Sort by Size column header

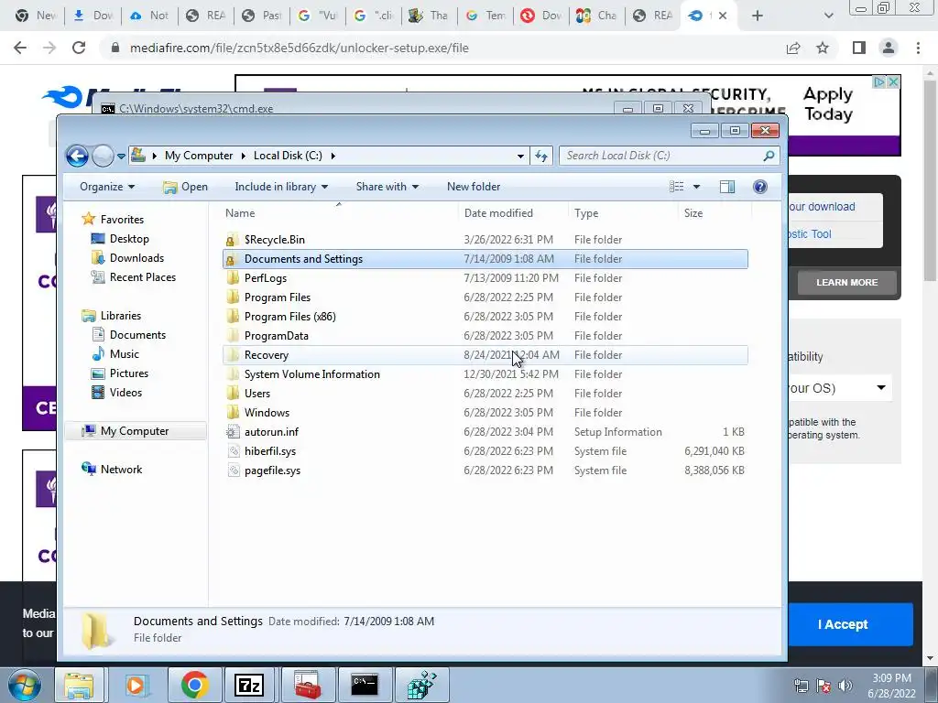click(x=693, y=212)
